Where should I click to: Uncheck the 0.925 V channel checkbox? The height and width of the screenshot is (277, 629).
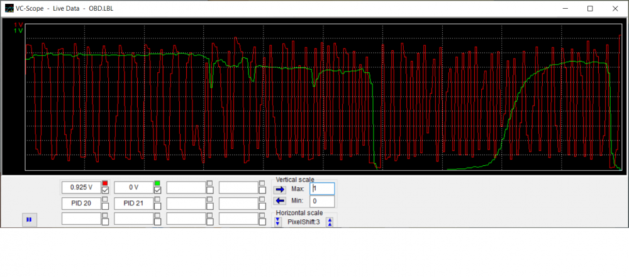[x=105, y=190]
